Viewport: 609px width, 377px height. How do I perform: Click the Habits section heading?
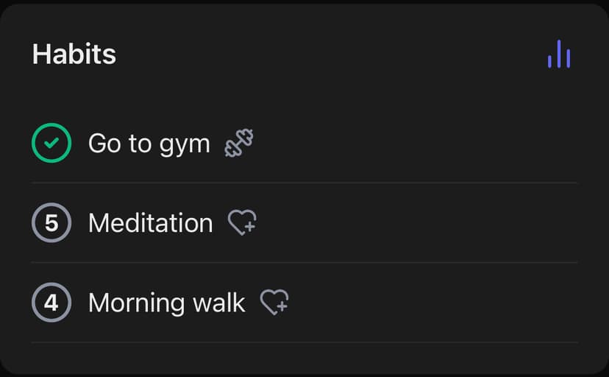[74, 54]
